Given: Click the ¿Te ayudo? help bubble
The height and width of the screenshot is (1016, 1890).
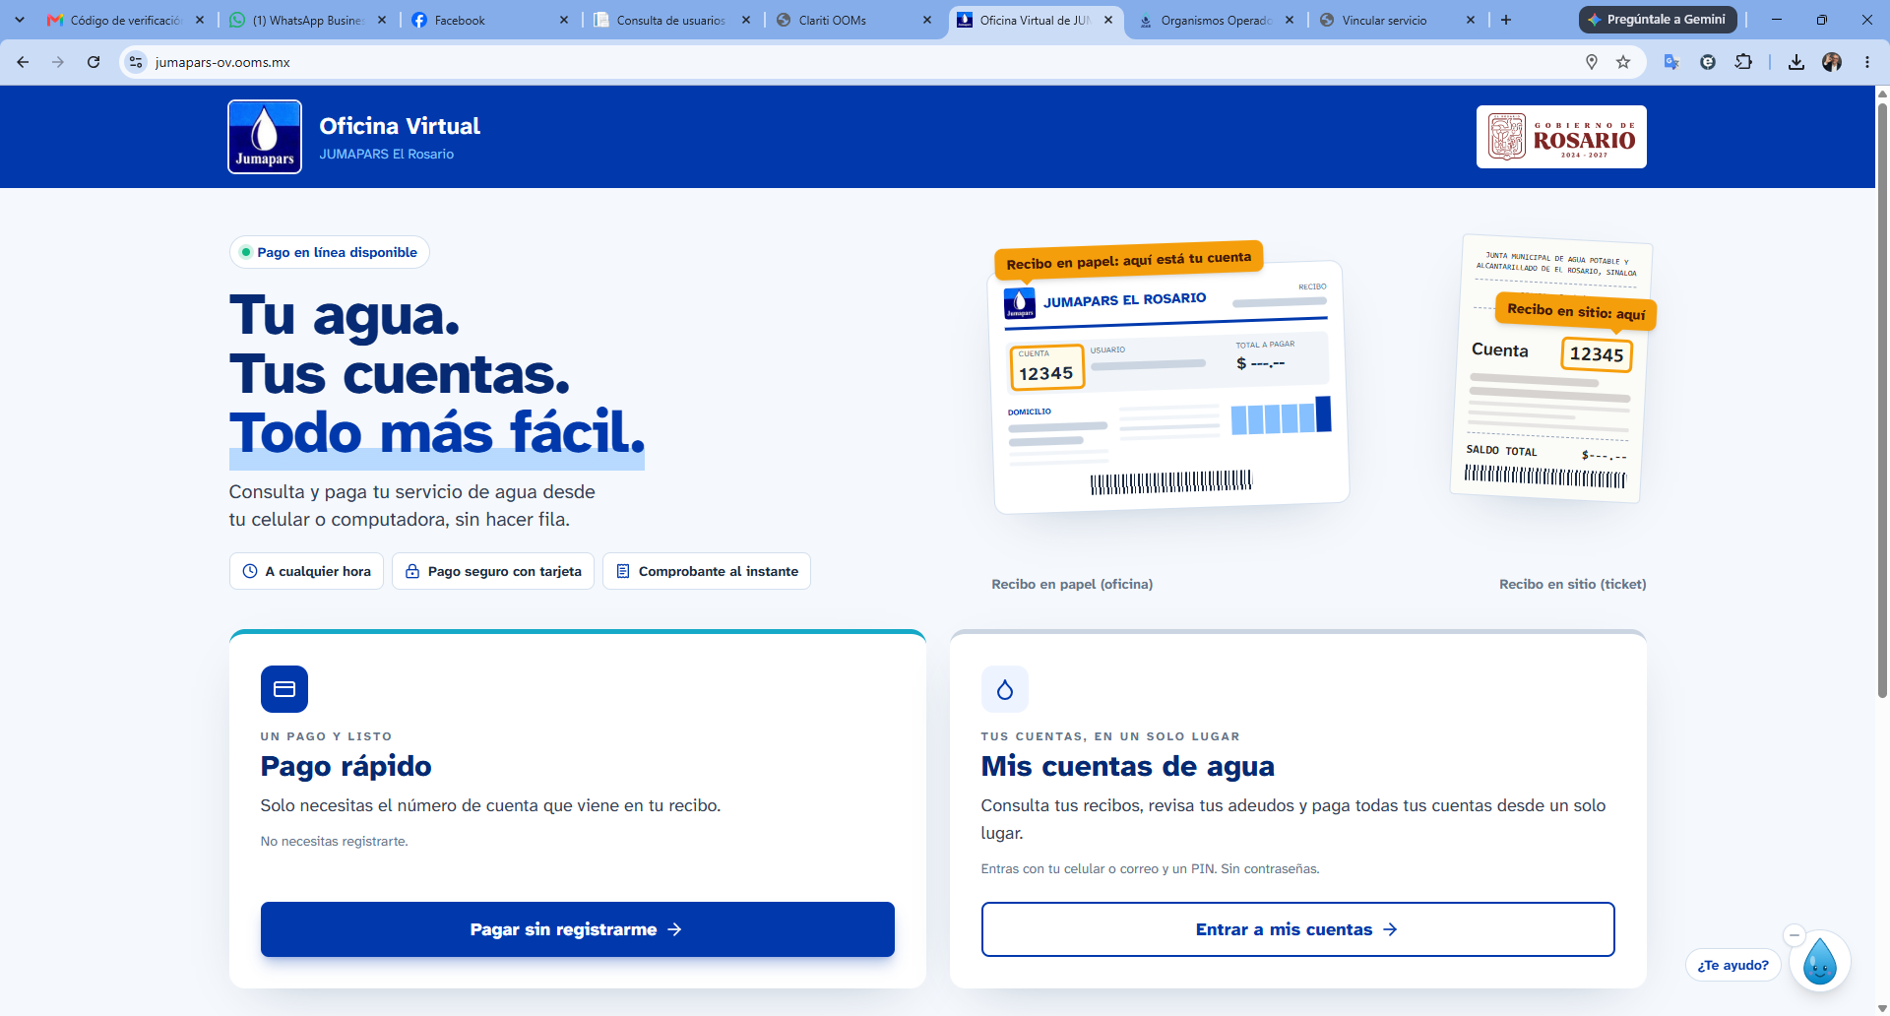Looking at the screenshot, I should [1732, 965].
